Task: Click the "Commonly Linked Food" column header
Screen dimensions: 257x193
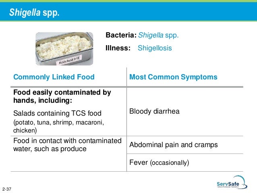Action: [54, 77]
